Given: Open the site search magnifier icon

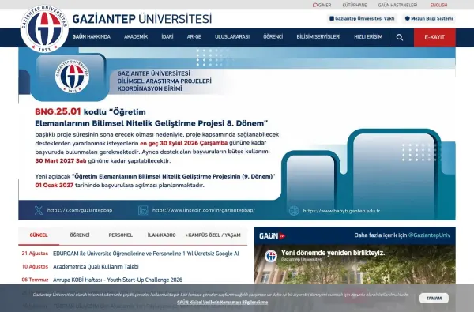Looking at the screenshot, I should pyautogui.click(x=400, y=37).
